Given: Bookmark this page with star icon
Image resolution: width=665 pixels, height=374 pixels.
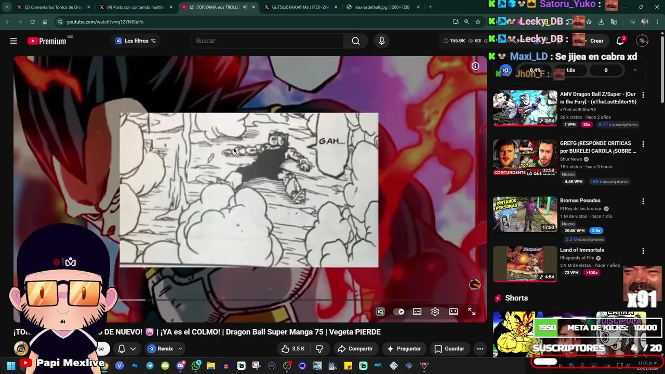Looking at the screenshot, I should click(478, 22).
